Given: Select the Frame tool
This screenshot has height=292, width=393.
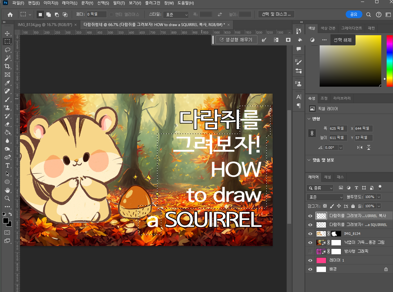Looking at the screenshot, I should (7, 75).
